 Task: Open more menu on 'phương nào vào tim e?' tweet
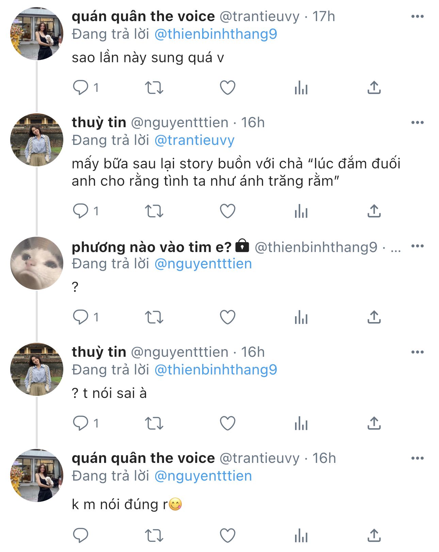click(x=417, y=246)
